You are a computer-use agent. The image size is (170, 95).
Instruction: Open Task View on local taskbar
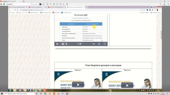tap(41, 94)
